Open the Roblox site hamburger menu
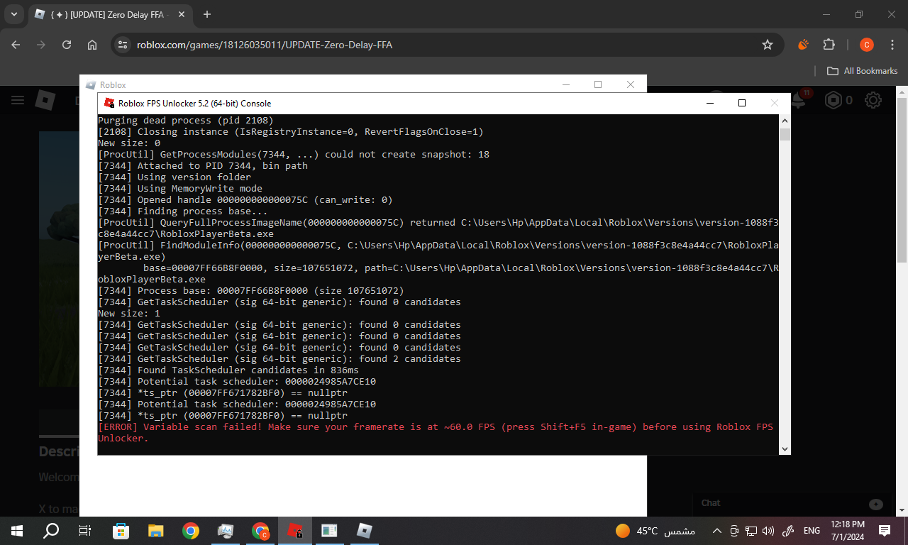Viewport: 908px width, 545px height. click(18, 100)
